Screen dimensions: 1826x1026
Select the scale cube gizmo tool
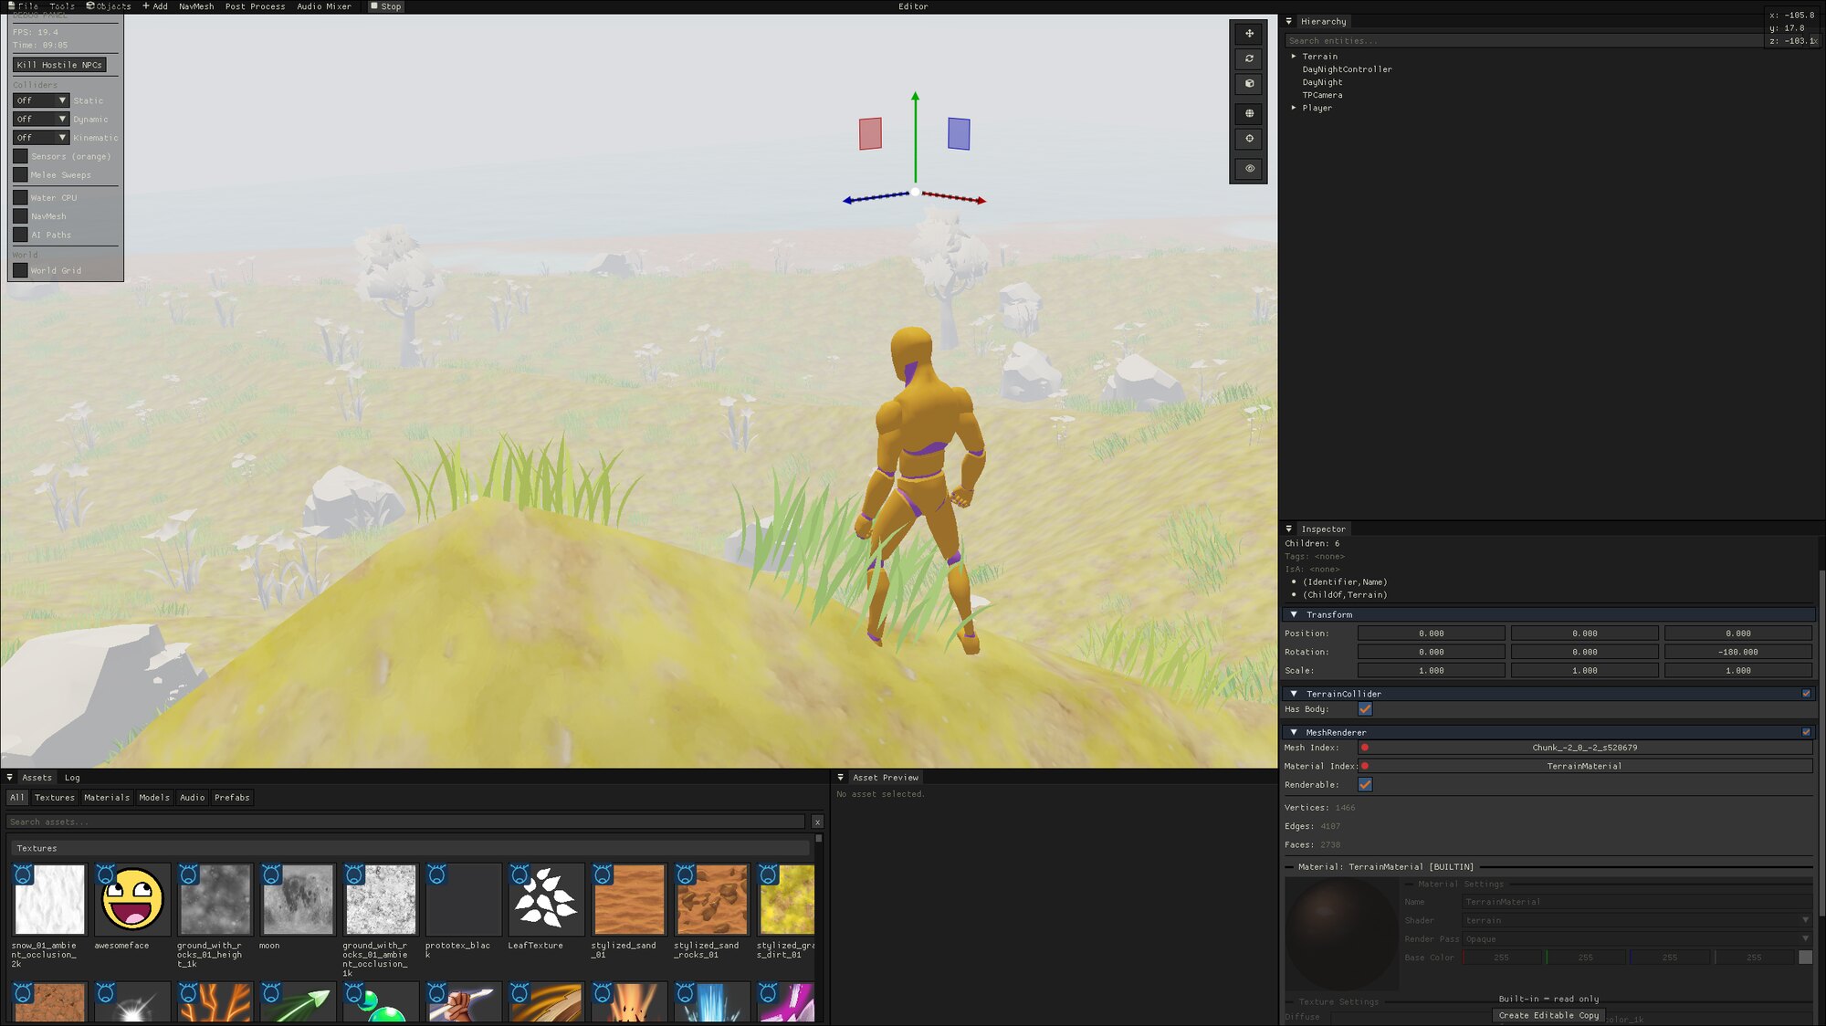pyautogui.click(x=1249, y=83)
